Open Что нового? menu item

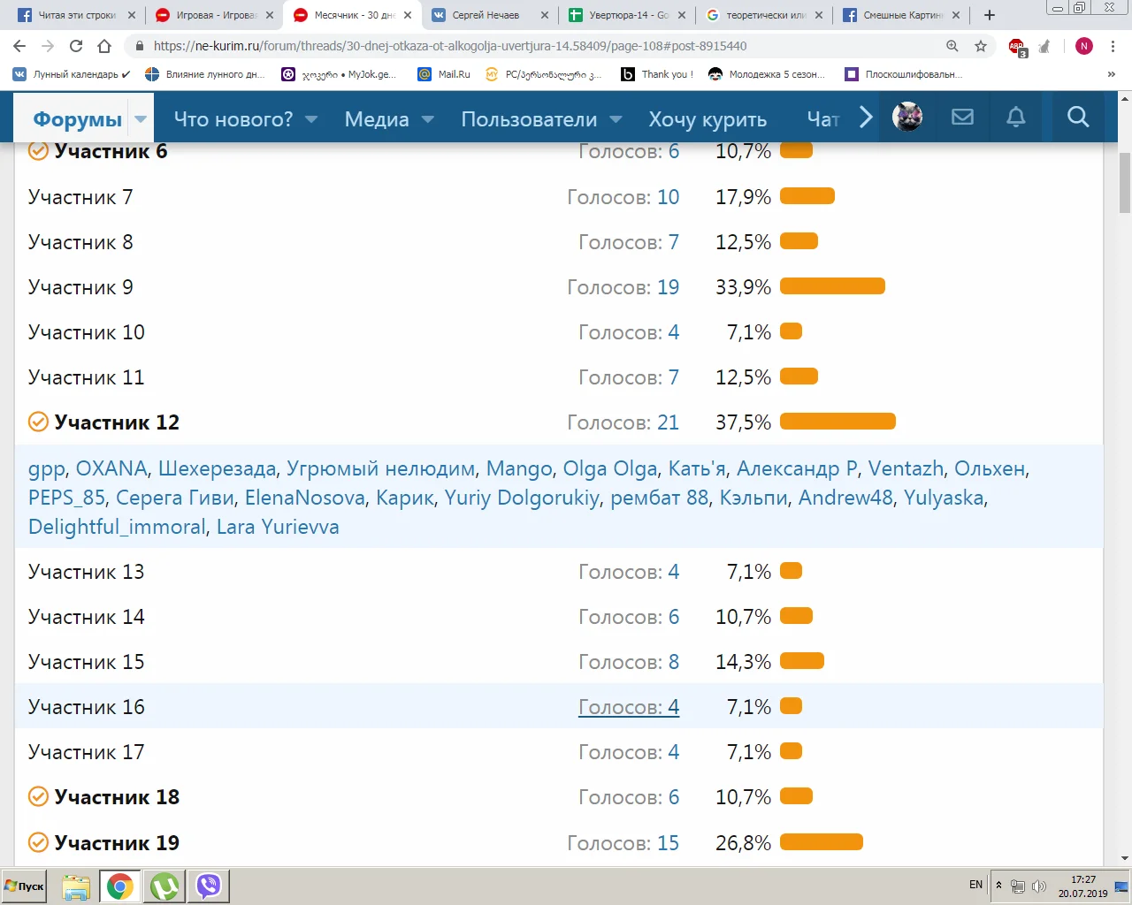pos(233,118)
